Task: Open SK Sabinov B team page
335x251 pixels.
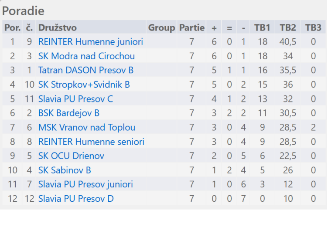Action: (x=65, y=170)
